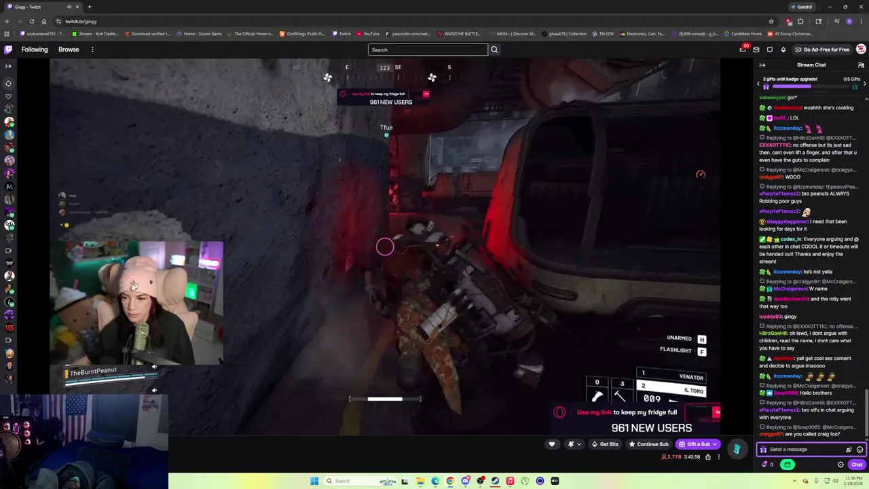Select chat message 'Hello brothers'
The height and width of the screenshot is (489, 869).
pyautogui.click(x=815, y=393)
